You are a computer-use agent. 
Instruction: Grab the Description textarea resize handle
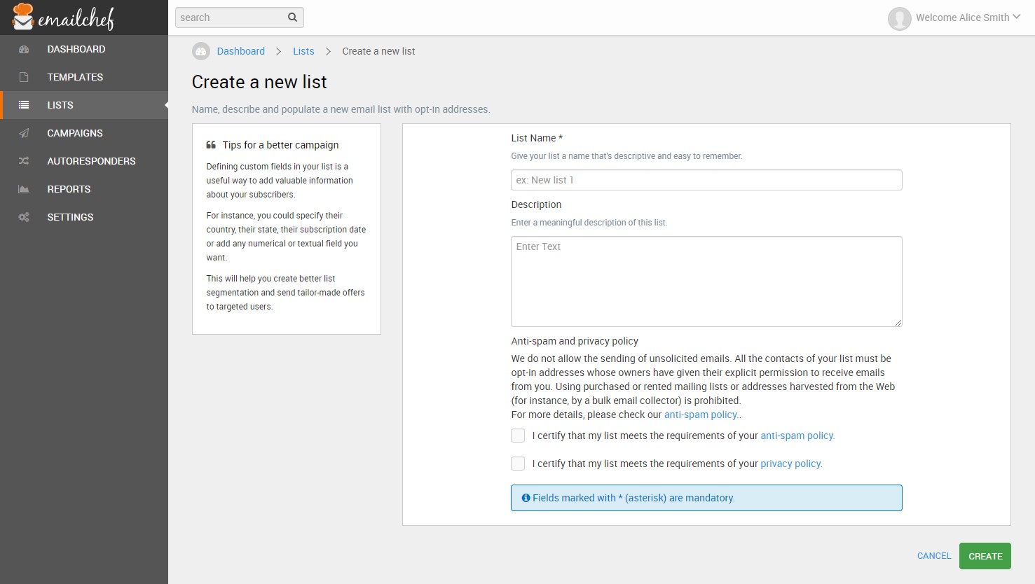click(898, 323)
